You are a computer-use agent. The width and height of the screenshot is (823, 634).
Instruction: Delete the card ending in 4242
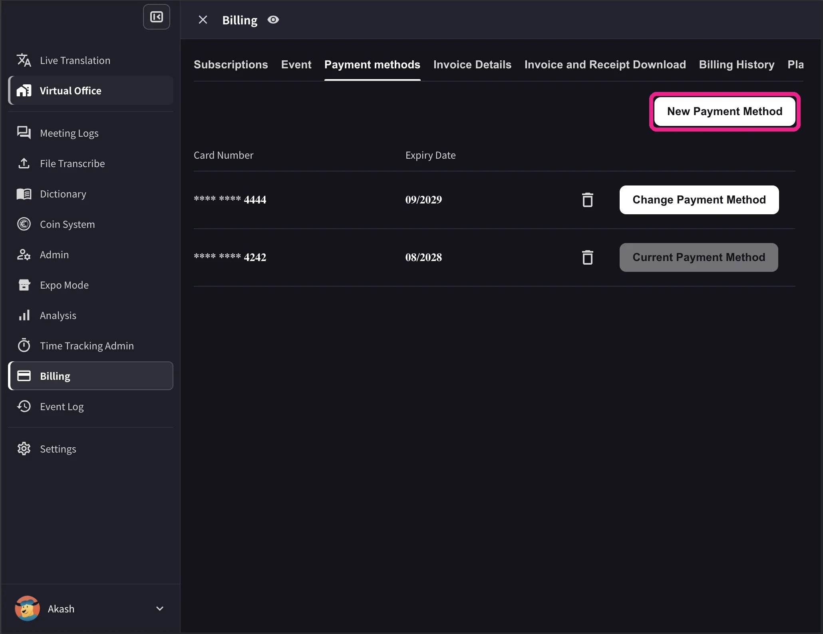pyautogui.click(x=588, y=257)
